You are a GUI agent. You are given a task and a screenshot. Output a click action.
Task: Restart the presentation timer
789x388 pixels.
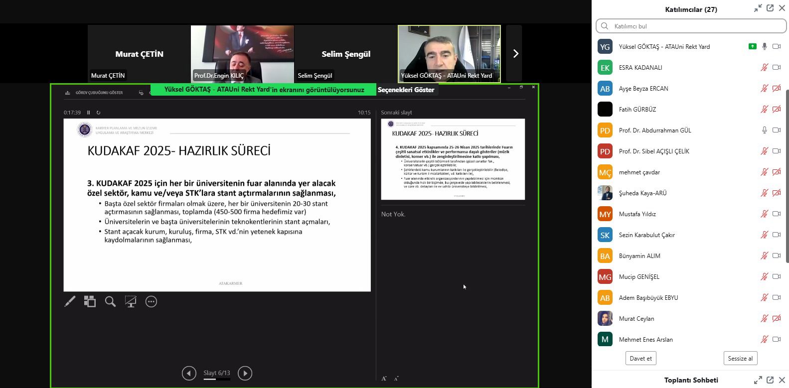point(98,113)
